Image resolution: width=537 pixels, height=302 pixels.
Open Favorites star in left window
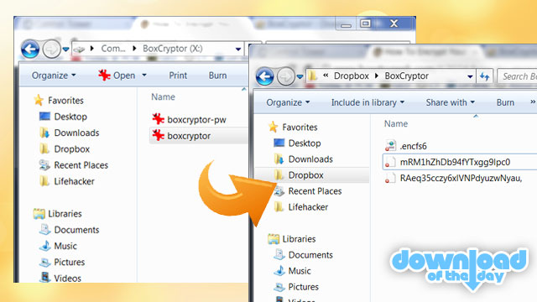pos(39,101)
